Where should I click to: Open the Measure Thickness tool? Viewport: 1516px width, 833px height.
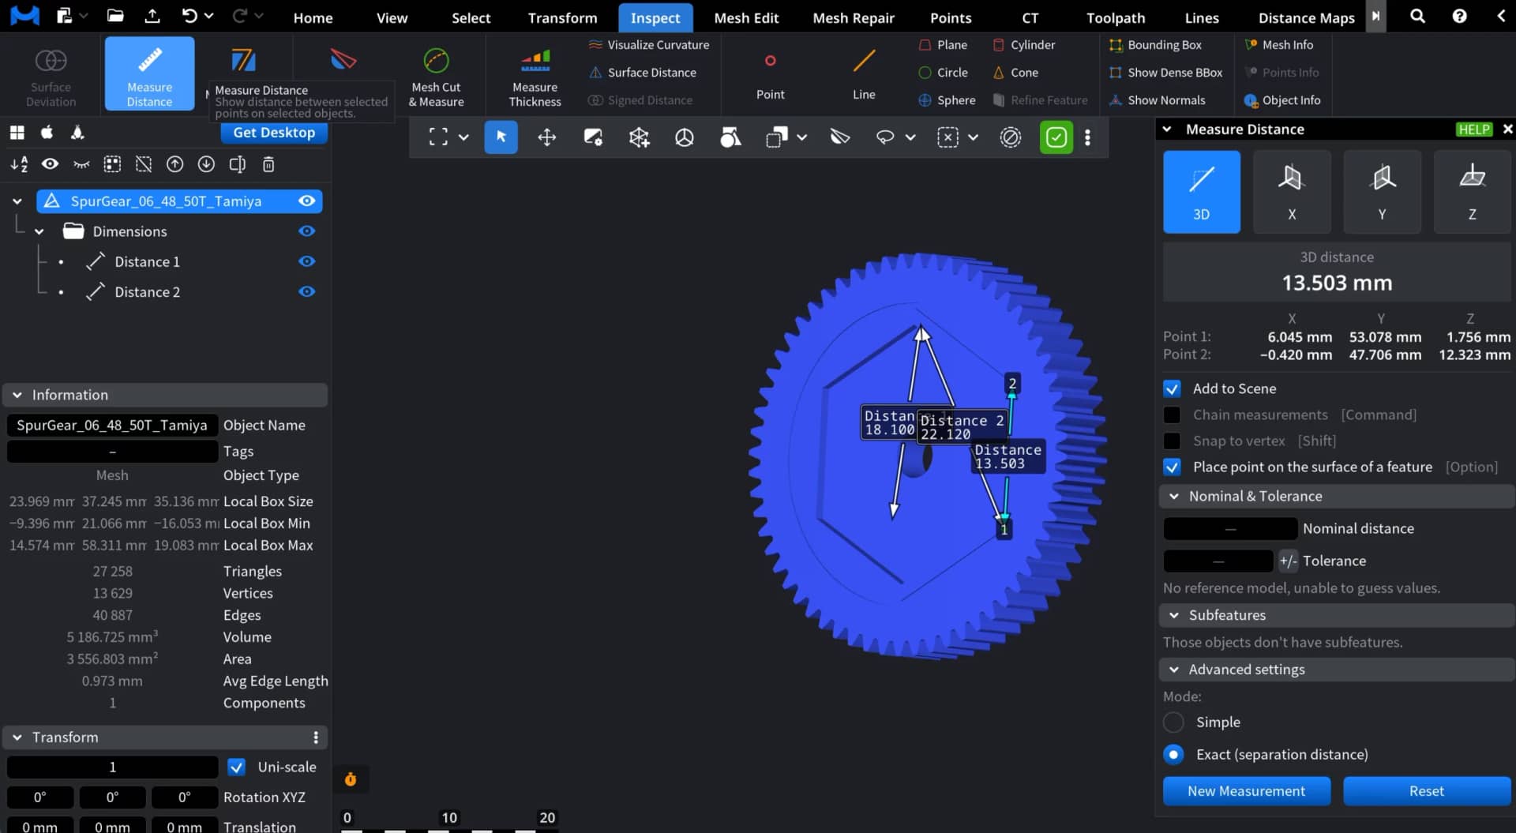535,76
